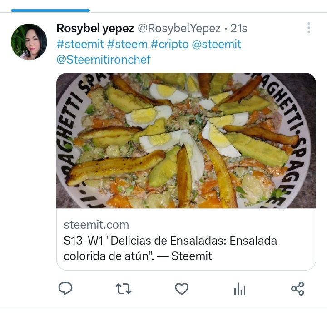This screenshot has height=316, width=327.
Task: Click the #cripto hashtag
Action: pos(169,44)
